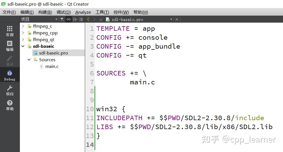
Task: Click the word console on line 2
Action: tap(153, 37)
